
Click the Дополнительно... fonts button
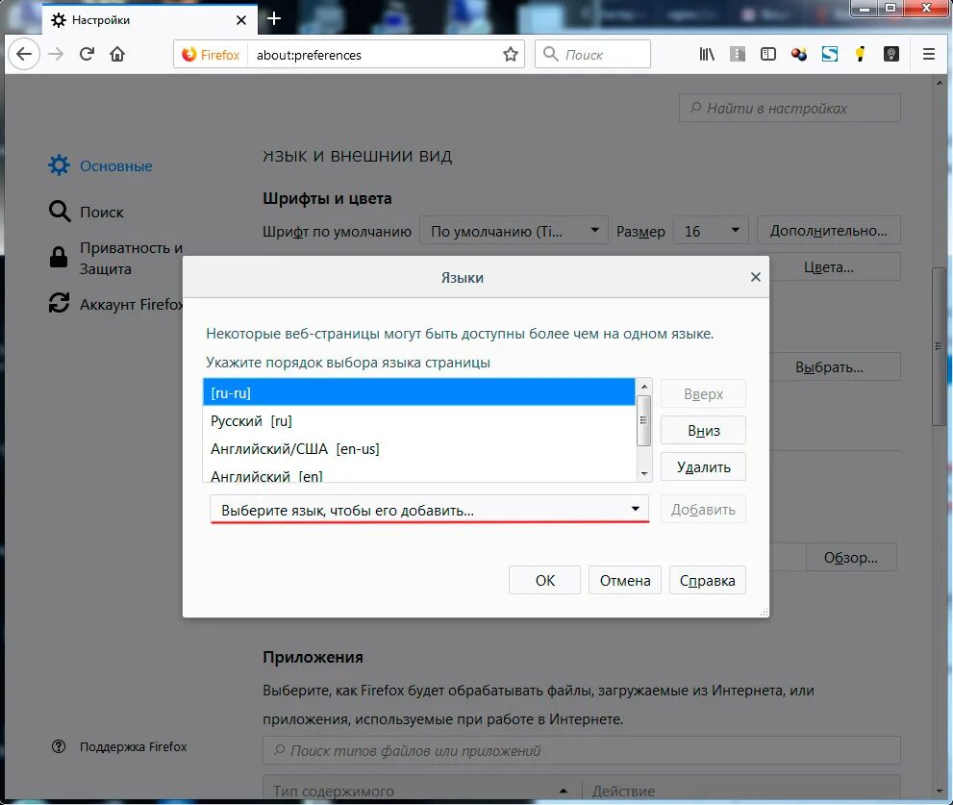coord(828,231)
